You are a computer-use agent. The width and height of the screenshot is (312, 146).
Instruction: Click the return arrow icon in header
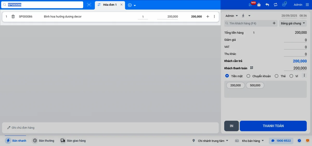pyautogui.click(x=267, y=5)
